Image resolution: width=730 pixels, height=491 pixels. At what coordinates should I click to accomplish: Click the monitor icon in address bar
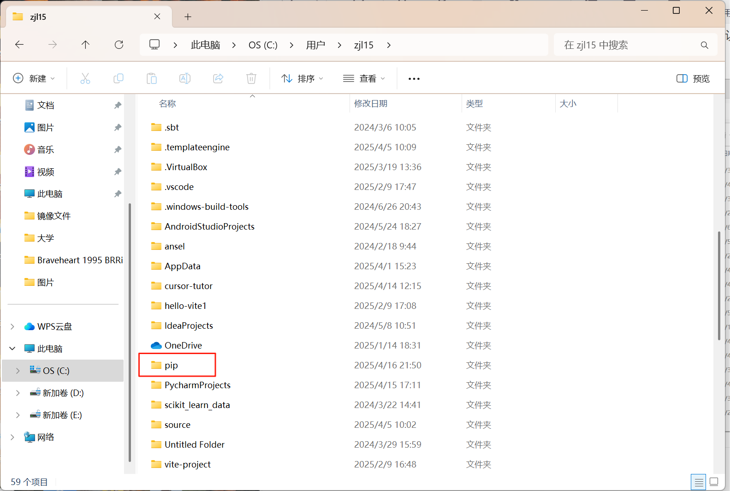(x=154, y=44)
